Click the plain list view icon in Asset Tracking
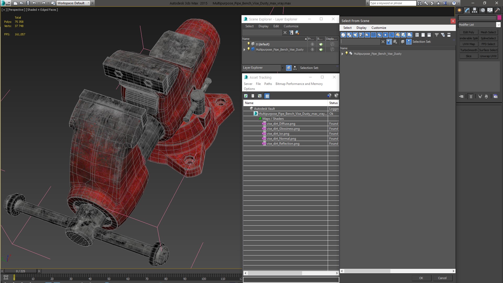 tap(253, 96)
